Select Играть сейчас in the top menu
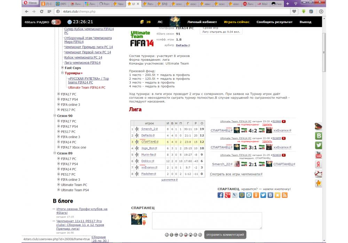 tap(237, 22)
